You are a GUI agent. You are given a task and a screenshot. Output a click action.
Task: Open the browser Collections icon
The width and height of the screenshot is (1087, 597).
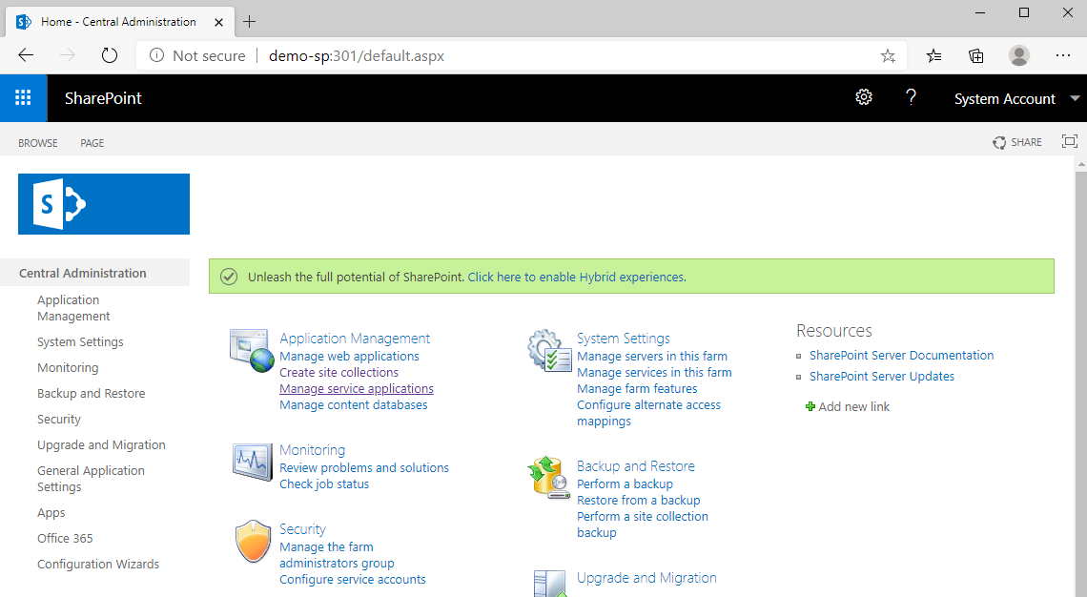pyautogui.click(x=976, y=55)
